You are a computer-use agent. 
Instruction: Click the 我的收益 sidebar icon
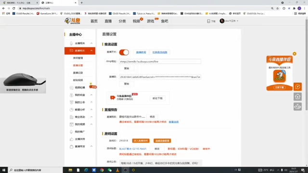coord(71,95)
